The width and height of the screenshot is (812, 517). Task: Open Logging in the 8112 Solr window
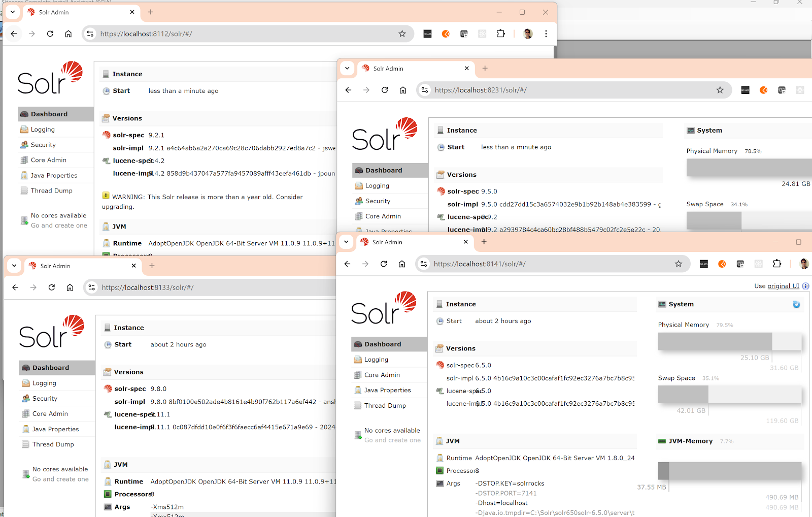coord(56,130)
